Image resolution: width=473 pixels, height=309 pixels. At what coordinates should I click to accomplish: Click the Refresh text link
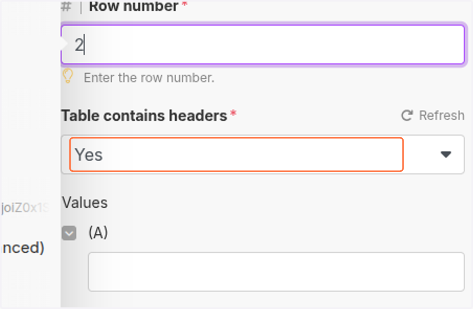[441, 115]
